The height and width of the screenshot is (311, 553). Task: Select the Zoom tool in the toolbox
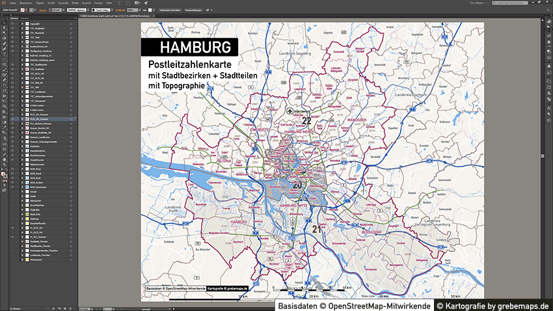tap(3, 165)
